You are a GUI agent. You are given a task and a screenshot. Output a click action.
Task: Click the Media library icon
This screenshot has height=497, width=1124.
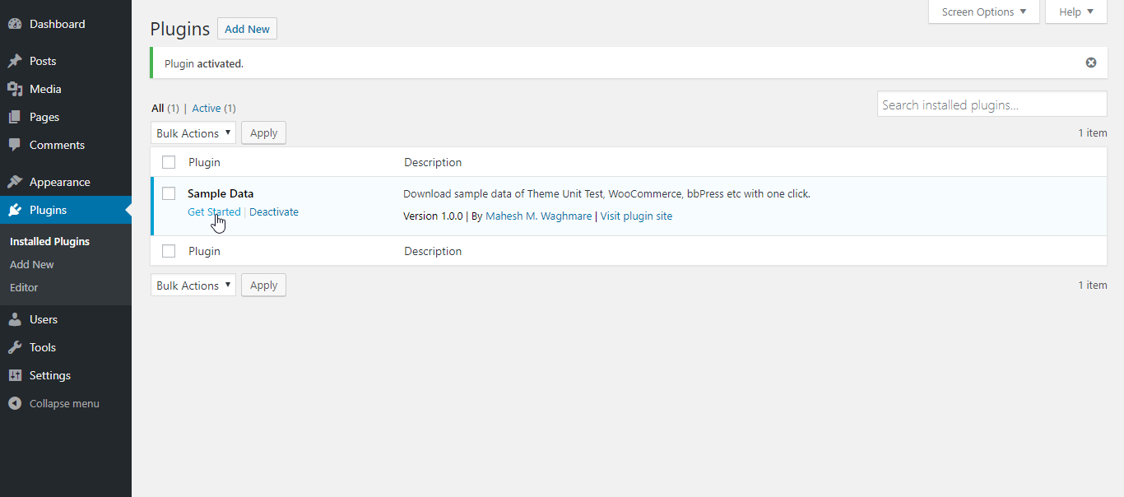(15, 89)
